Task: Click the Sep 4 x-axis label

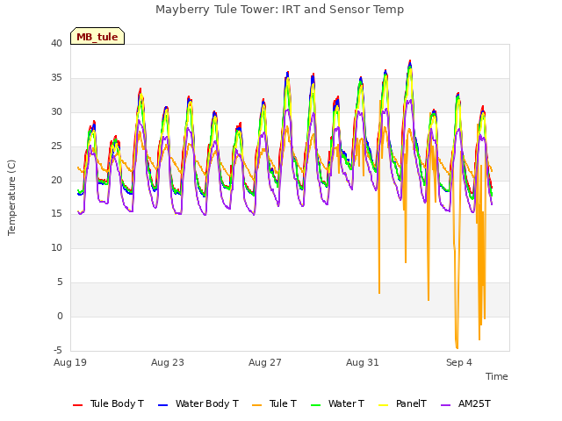Action: point(459,362)
